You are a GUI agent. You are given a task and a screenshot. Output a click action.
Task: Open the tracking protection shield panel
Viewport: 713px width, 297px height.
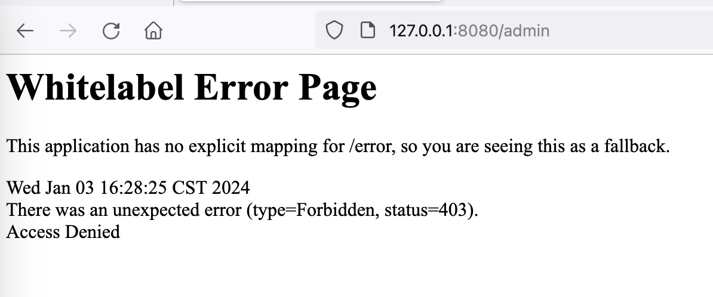(334, 30)
